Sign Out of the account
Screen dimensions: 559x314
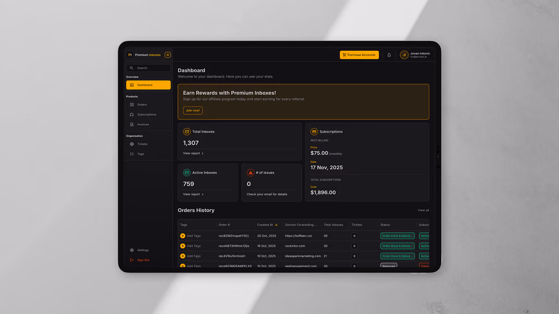click(148, 260)
